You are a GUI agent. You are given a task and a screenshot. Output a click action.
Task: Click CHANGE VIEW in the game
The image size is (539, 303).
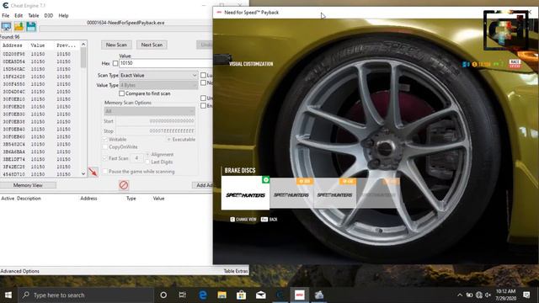[243, 219]
